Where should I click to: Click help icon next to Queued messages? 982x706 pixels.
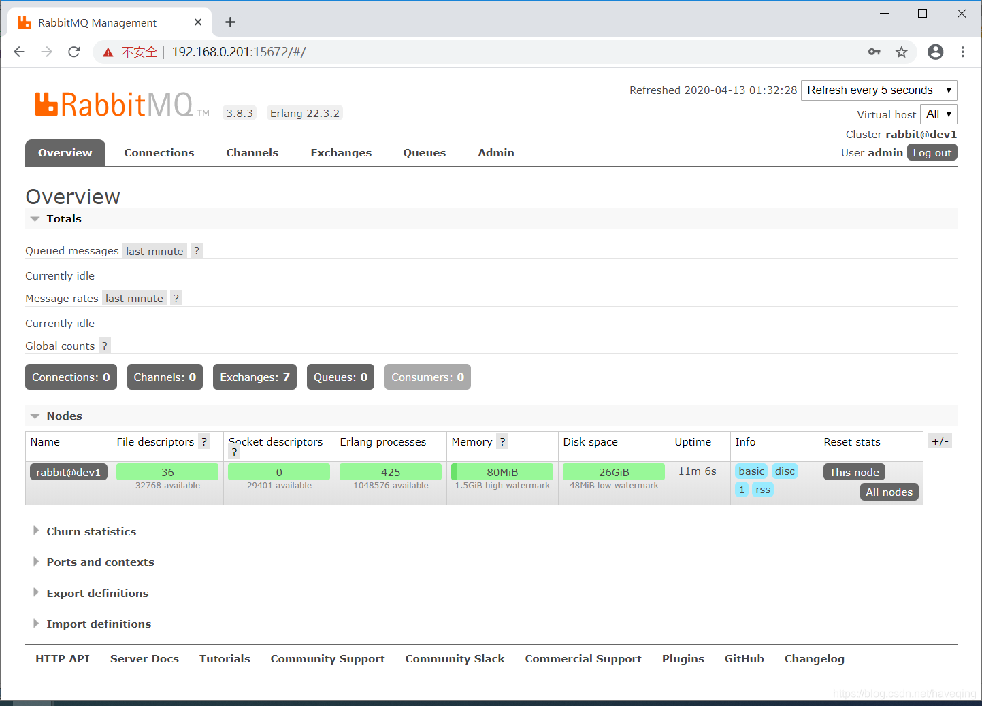(x=197, y=251)
